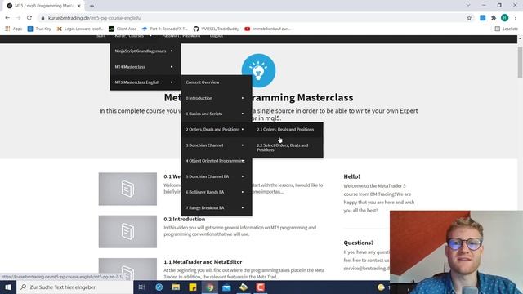Open the Mail app on taskbar

click(226, 287)
